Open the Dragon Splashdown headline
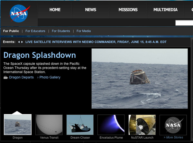The width and height of the screenshot is (193, 143). [40, 55]
